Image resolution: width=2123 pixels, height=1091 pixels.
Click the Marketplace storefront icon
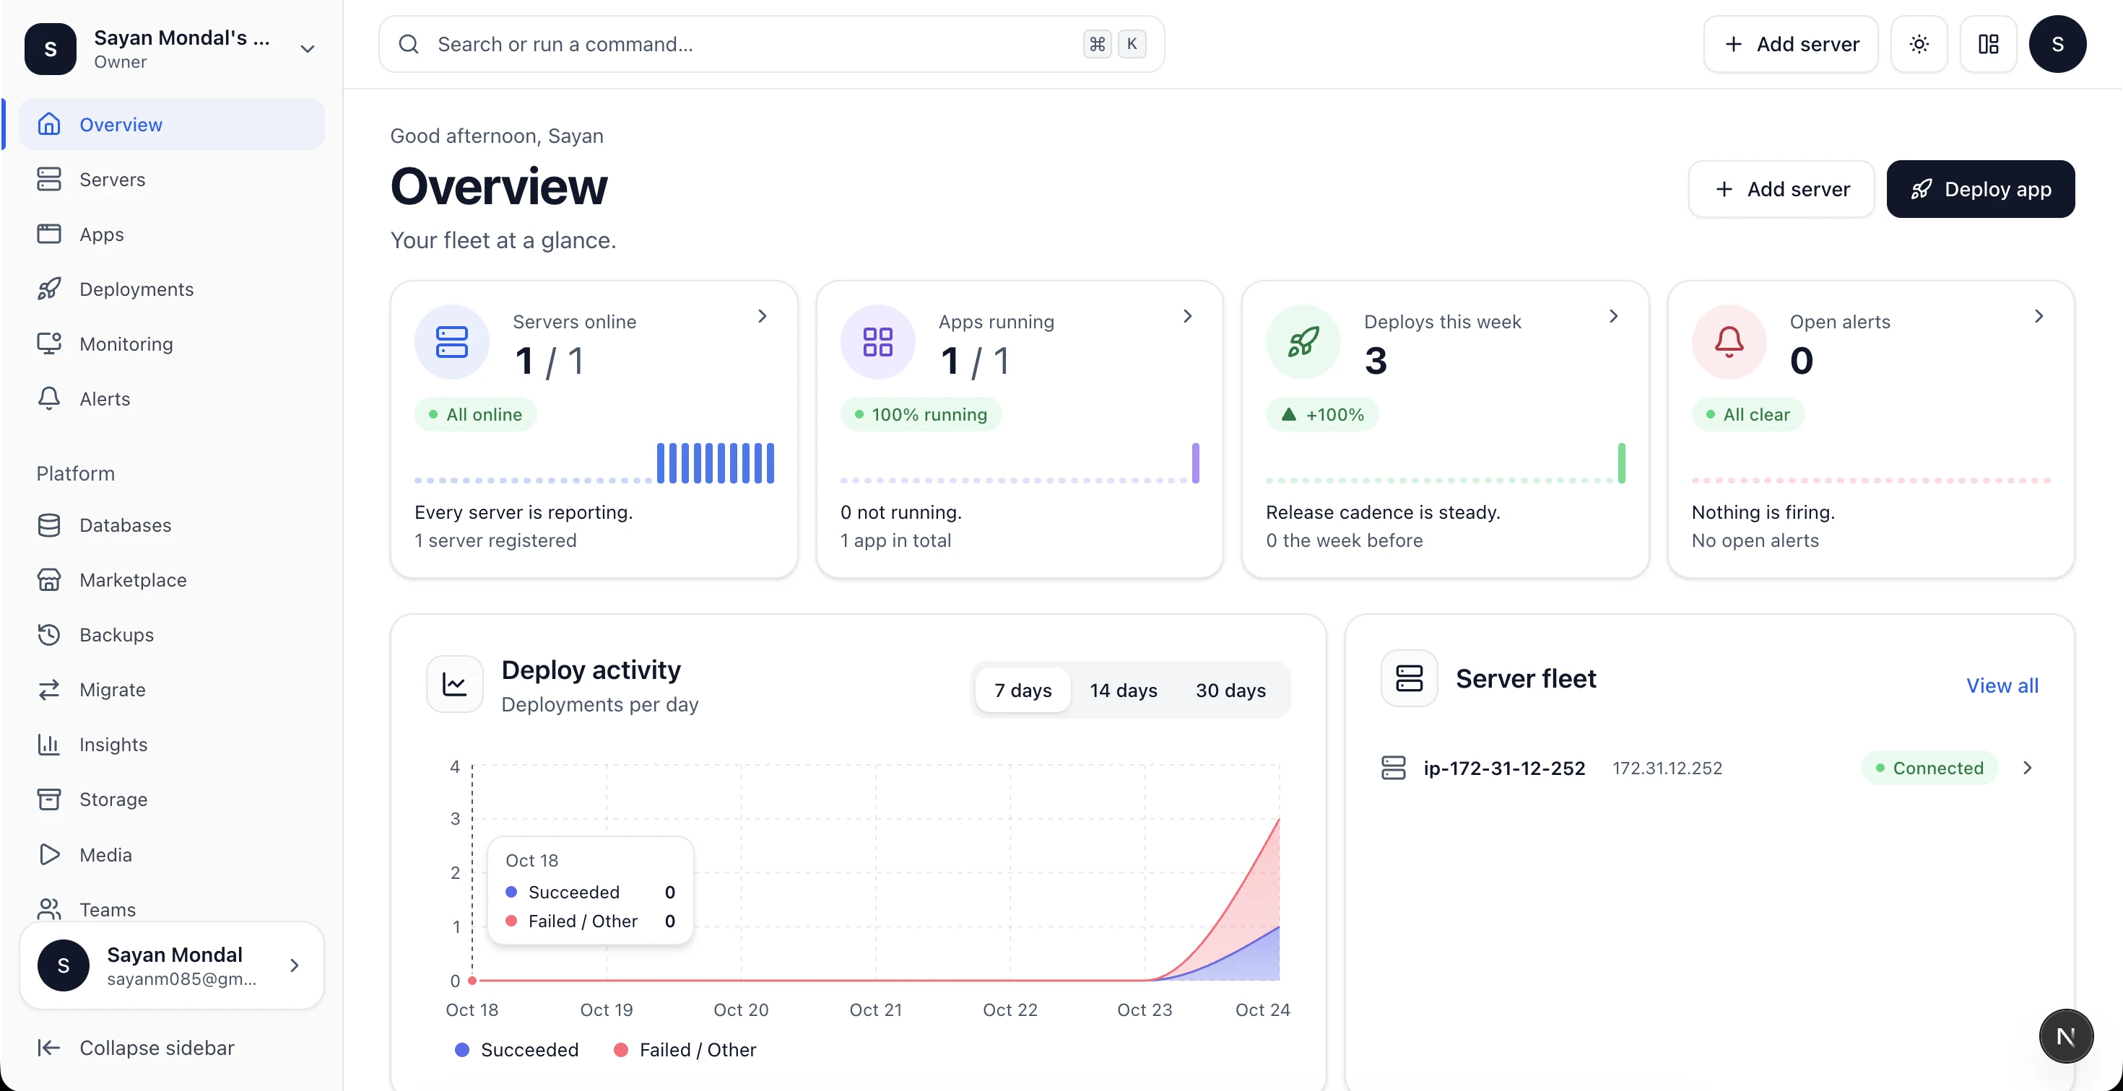49,580
